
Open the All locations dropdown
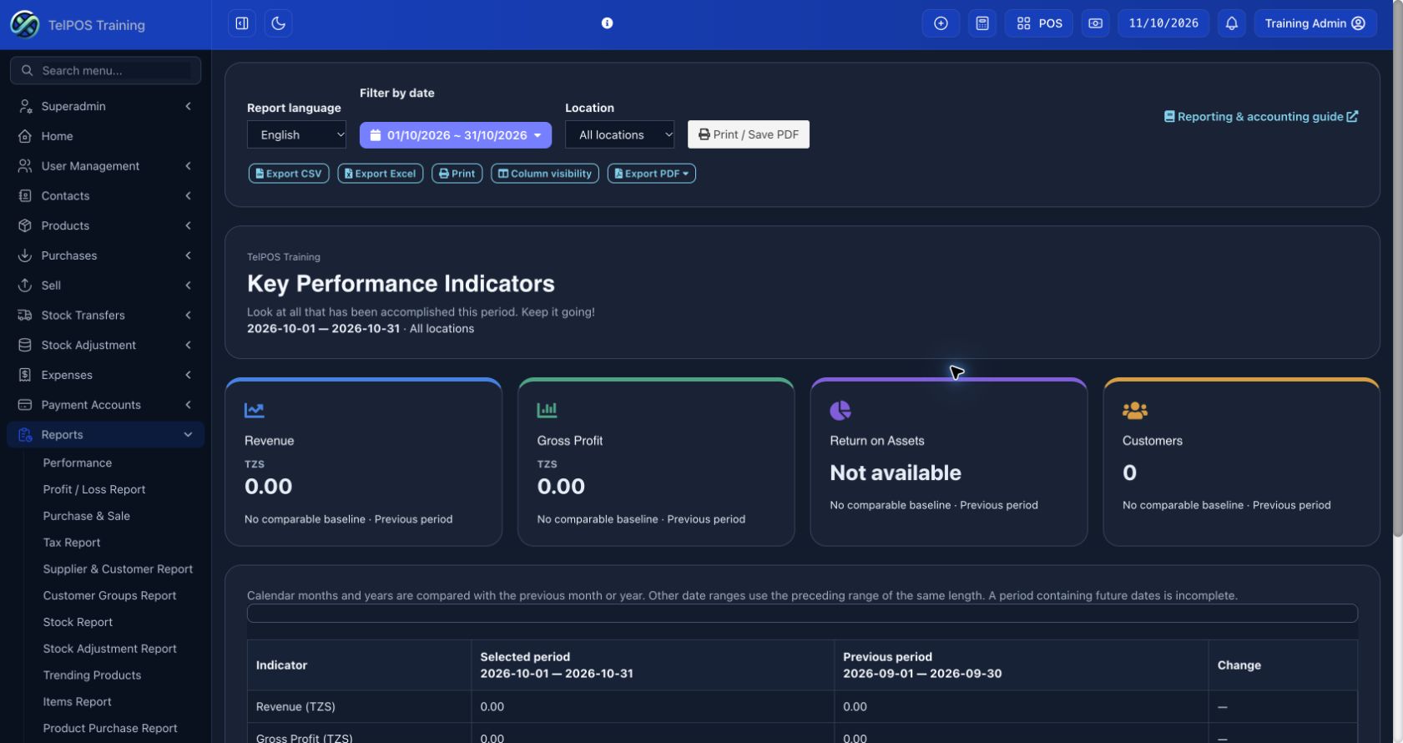619,134
